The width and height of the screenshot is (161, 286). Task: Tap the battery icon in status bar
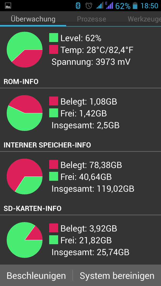(135, 6)
